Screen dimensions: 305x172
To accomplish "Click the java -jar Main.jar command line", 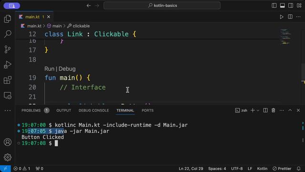I will tap(82, 131).
